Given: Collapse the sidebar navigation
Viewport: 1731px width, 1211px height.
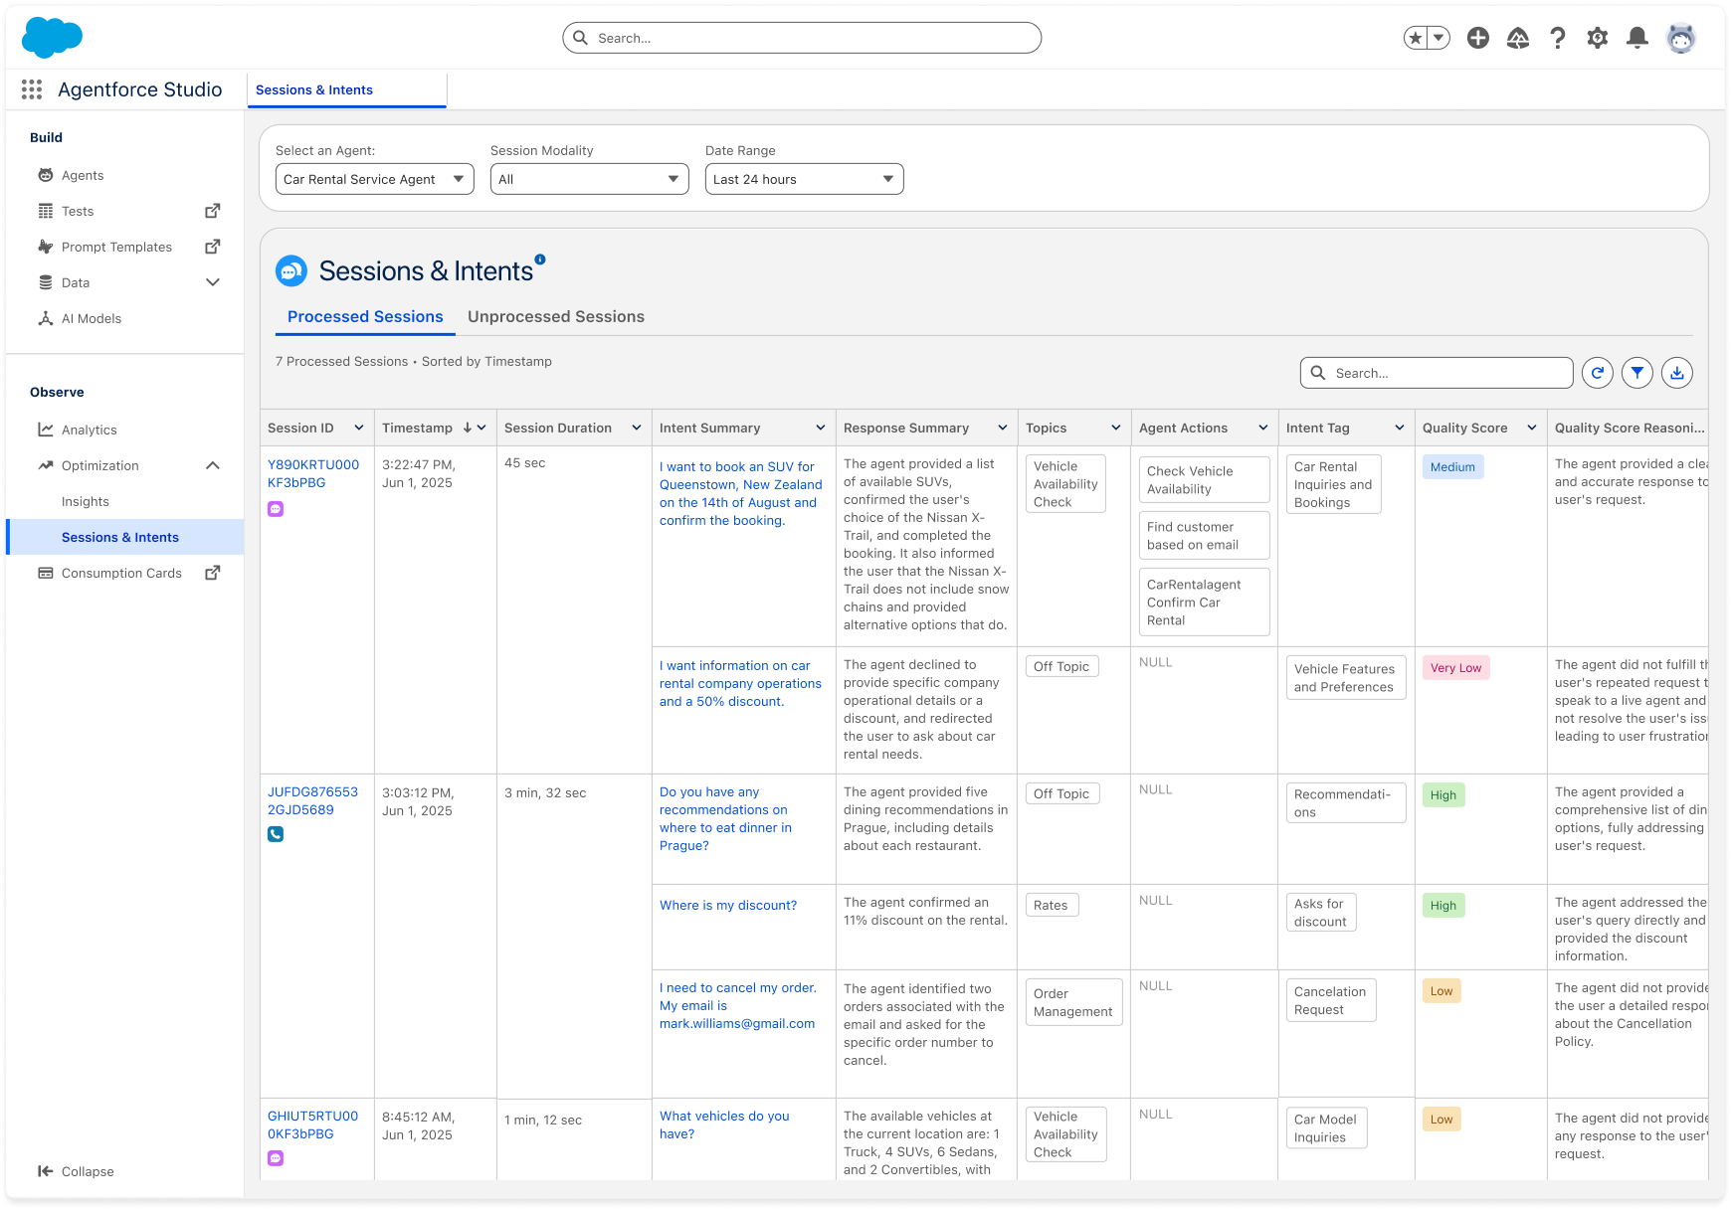Looking at the screenshot, I should tap(76, 1171).
